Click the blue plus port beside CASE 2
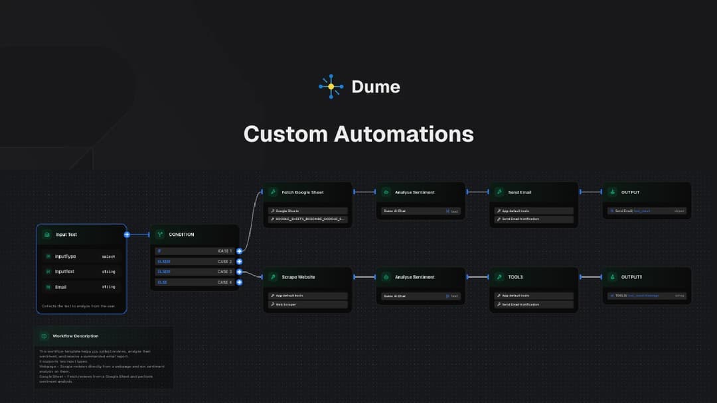The image size is (717, 403). pos(240,261)
